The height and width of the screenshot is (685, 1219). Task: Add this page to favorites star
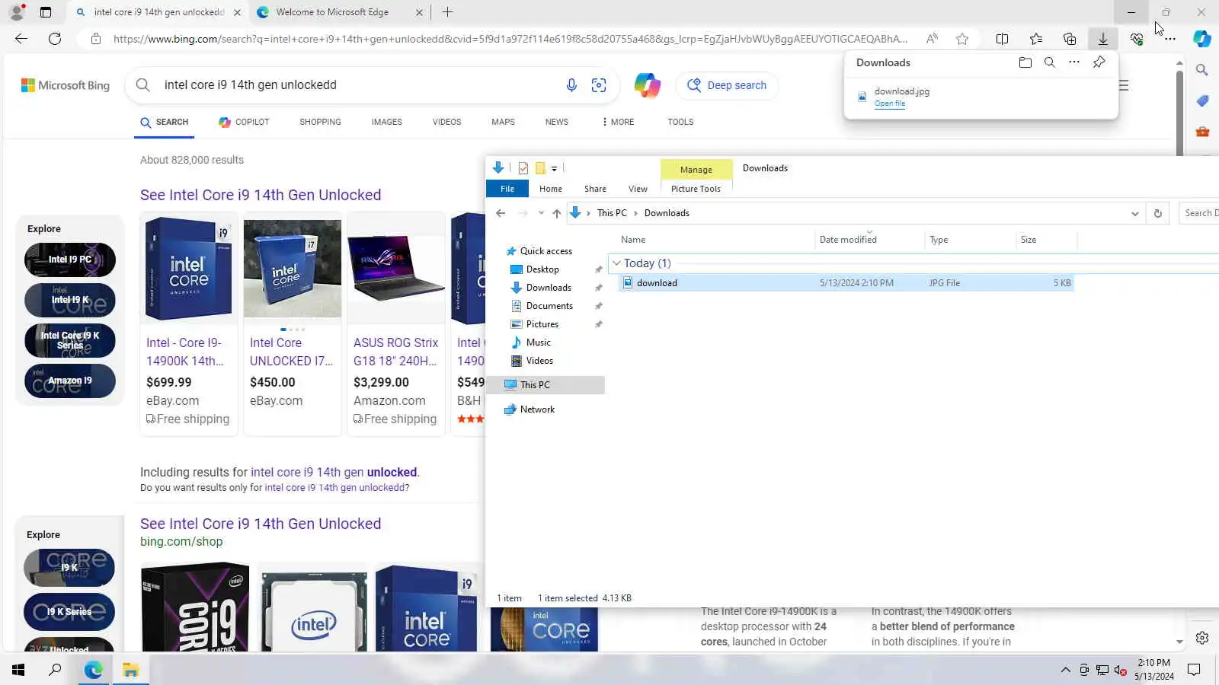pyautogui.click(x=962, y=39)
